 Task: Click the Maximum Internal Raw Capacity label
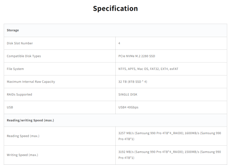(31, 81)
